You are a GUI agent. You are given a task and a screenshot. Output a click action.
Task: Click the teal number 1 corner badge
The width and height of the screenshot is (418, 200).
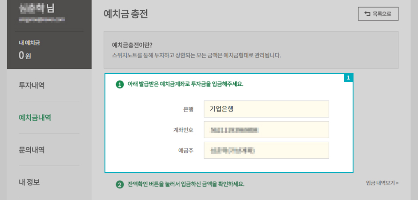tap(349, 78)
